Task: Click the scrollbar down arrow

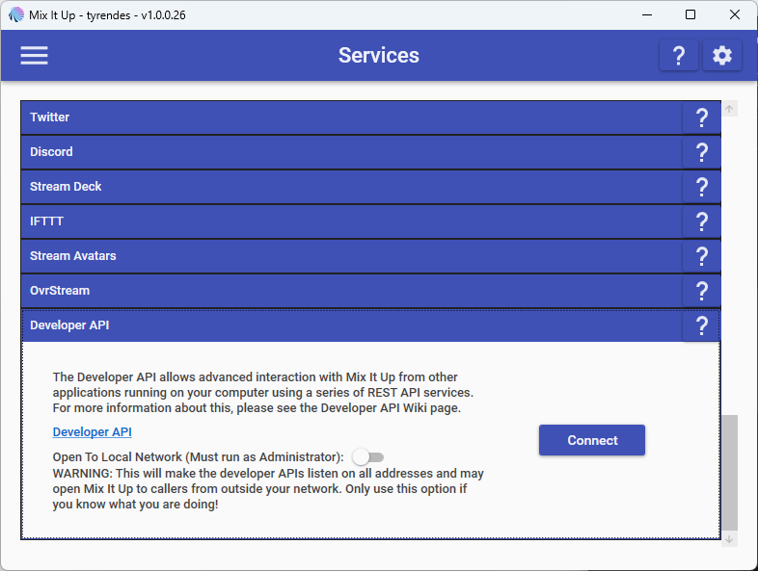Action: 729,538
